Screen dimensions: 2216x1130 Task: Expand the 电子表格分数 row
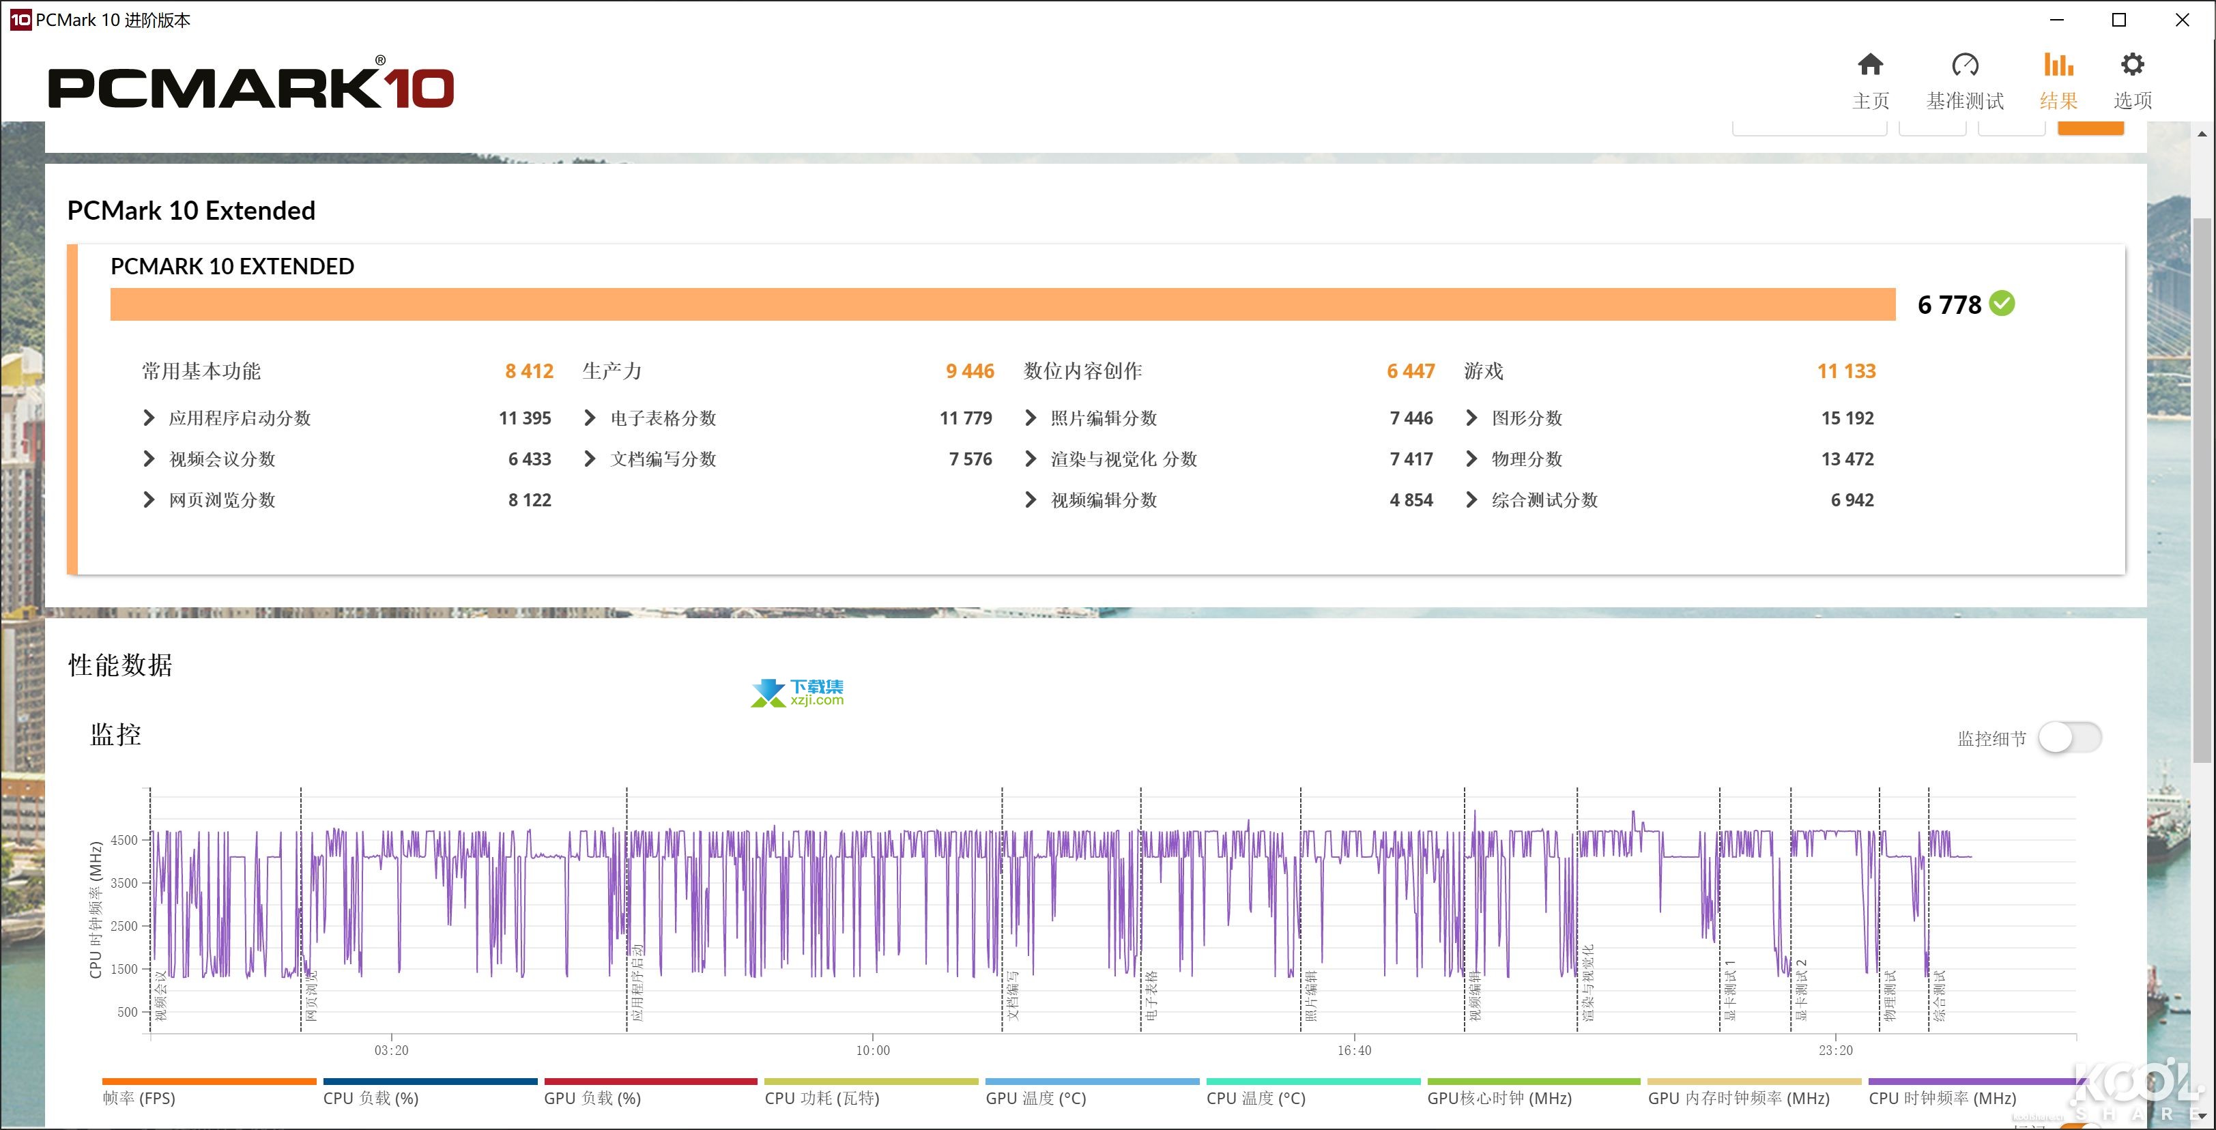click(x=590, y=418)
